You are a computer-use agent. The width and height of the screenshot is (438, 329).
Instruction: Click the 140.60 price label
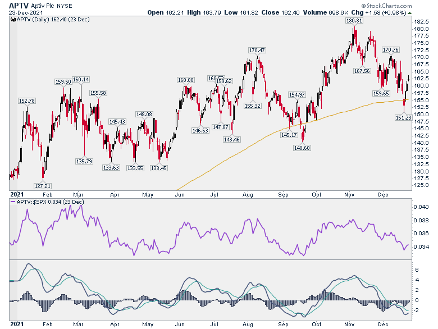point(302,148)
